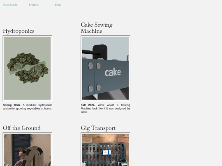Go to the Projects page
The width and height of the screenshot is (222, 166).
pyautogui.click(x=34, y=5)
